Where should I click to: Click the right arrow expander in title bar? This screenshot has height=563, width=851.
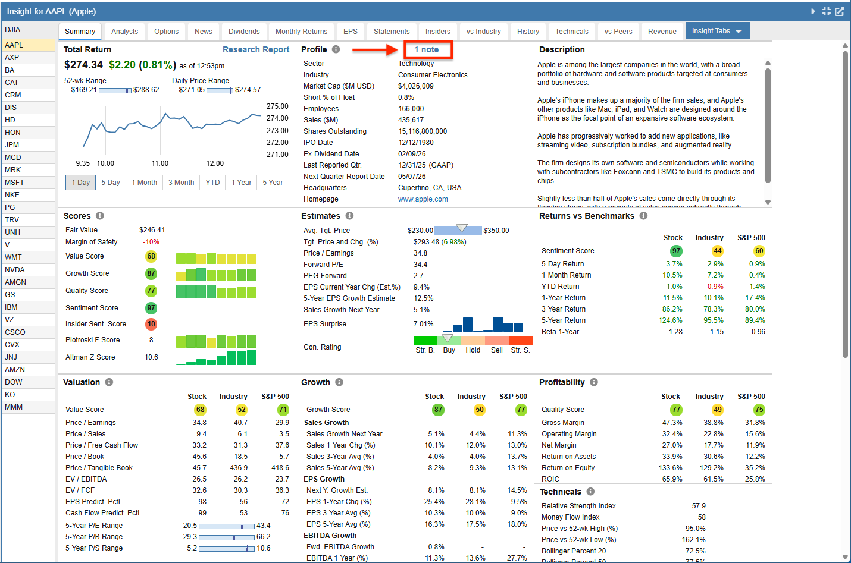[x=813, y=11]
